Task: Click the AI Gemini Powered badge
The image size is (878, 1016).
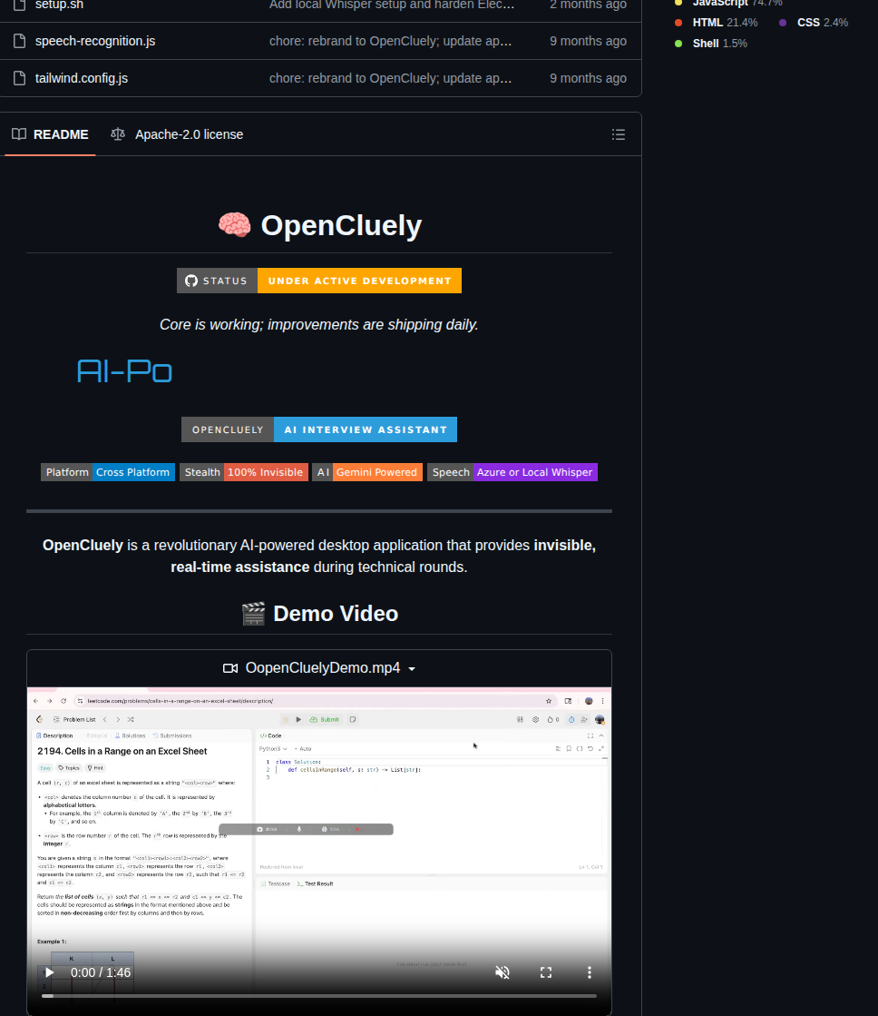Action: tap(367, 472)
